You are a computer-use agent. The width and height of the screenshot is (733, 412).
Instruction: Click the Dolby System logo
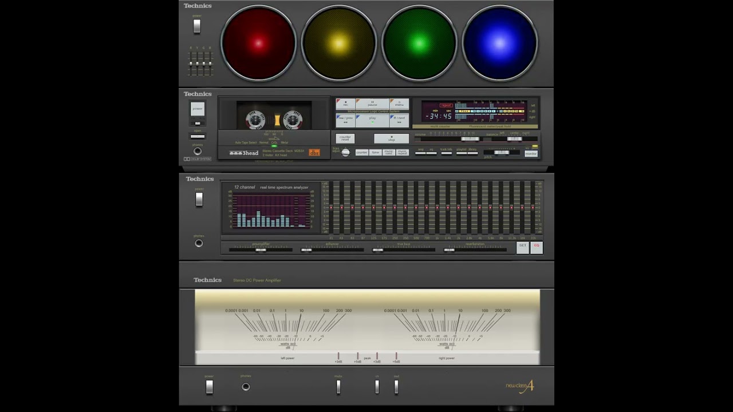(x=198, y=159)
